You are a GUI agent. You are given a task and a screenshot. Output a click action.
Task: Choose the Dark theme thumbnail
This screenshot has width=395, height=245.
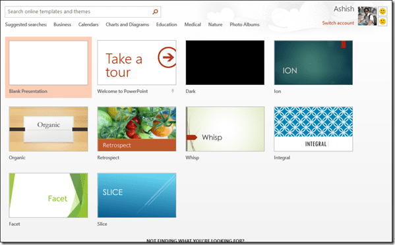point(225,63)
